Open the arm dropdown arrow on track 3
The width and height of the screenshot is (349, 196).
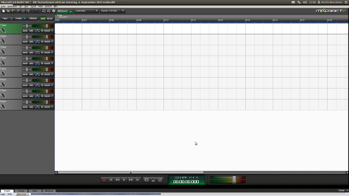tap(52, 53)
